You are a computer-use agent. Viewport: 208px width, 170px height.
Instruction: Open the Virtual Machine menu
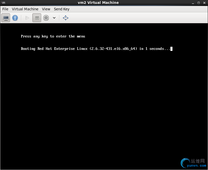[x=25, y=9]
